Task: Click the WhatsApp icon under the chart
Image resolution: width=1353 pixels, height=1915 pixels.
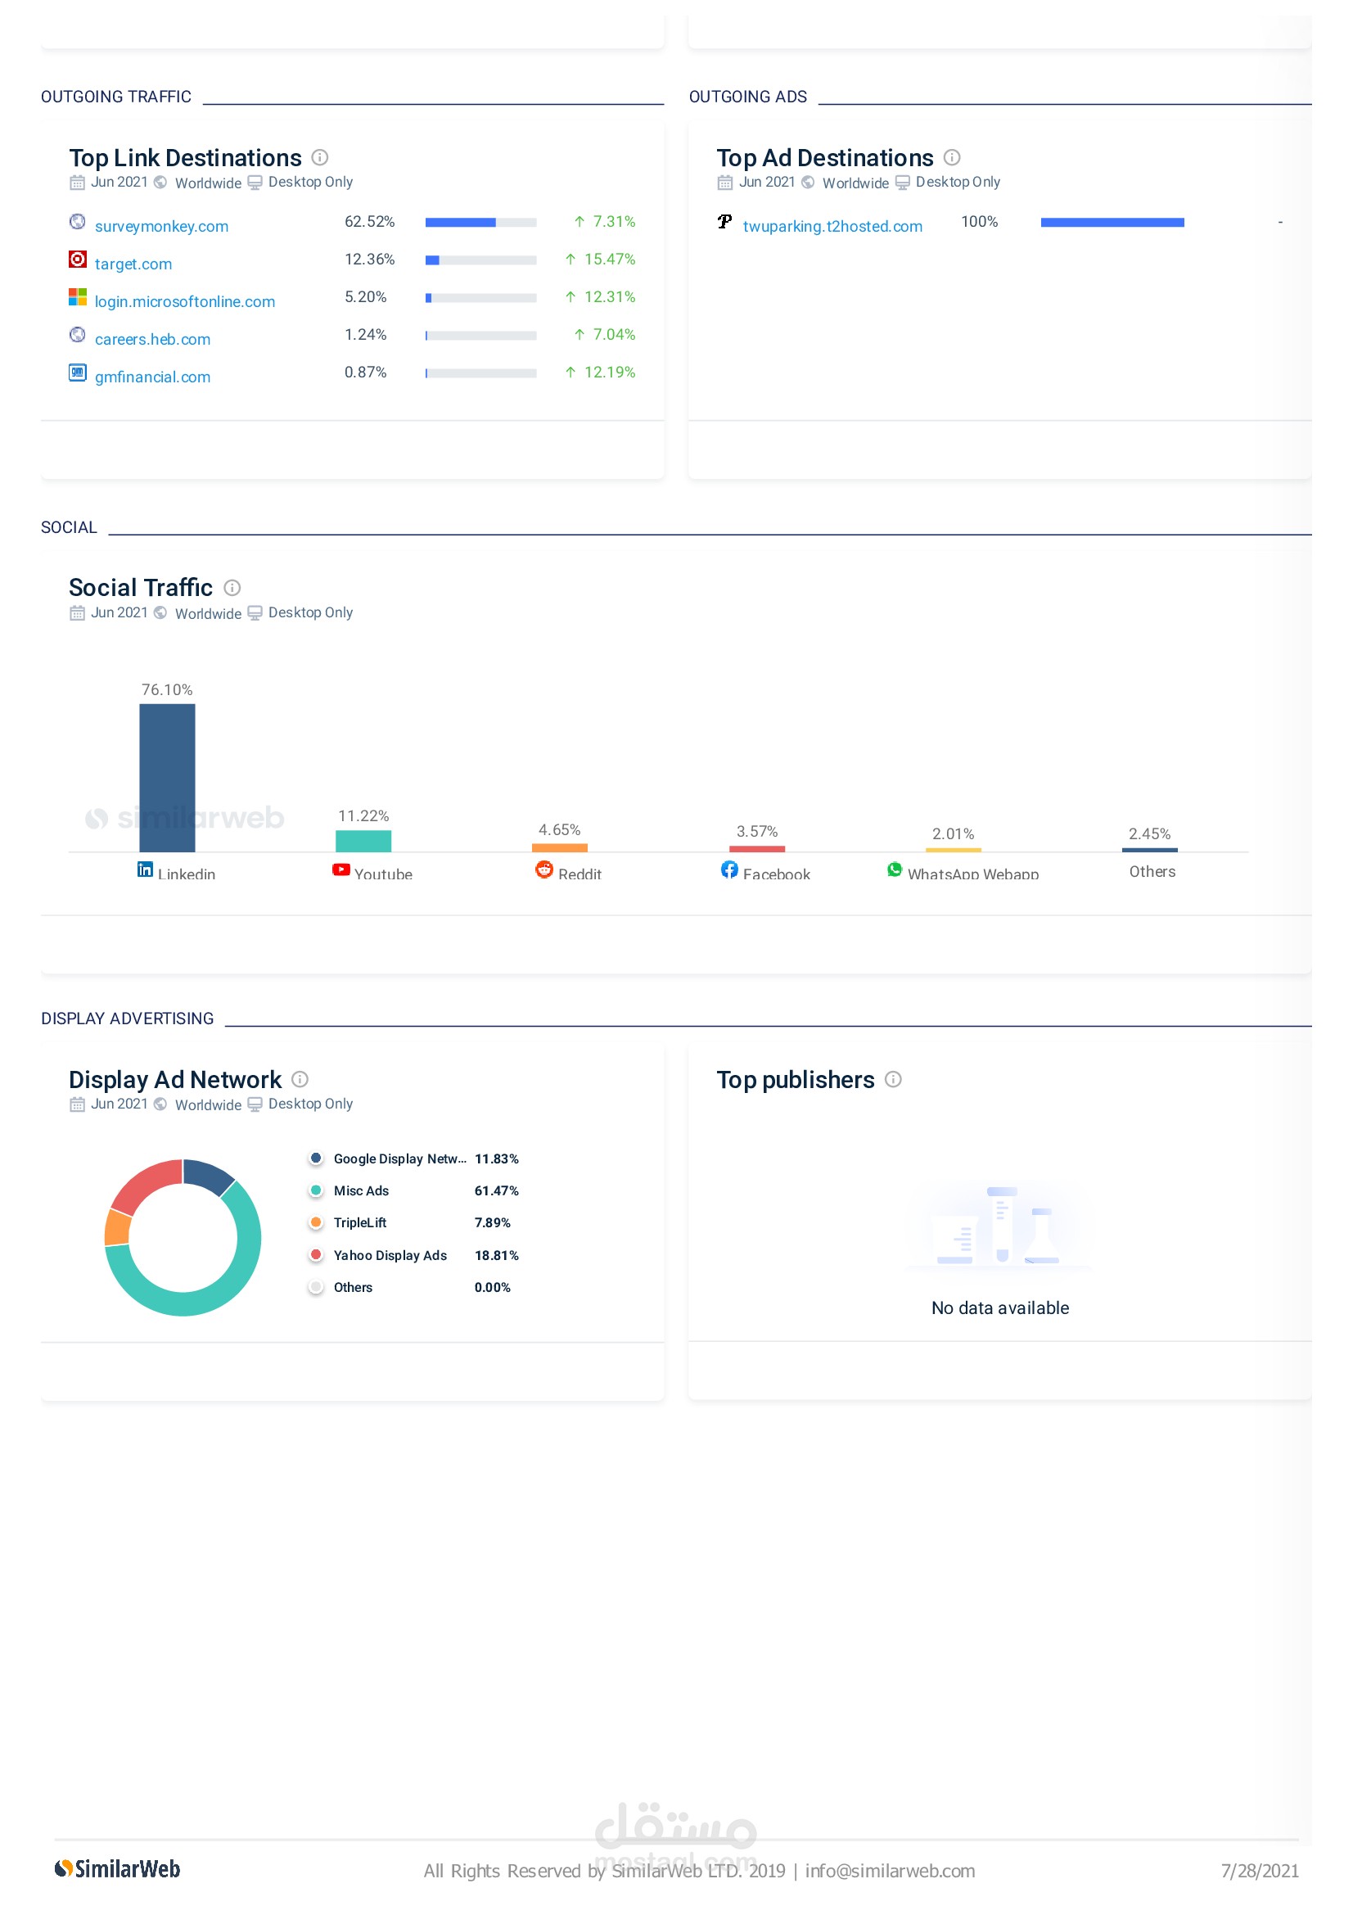Action: 895,869
